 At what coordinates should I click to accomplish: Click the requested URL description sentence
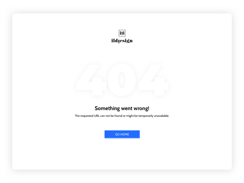pos(122,116)
